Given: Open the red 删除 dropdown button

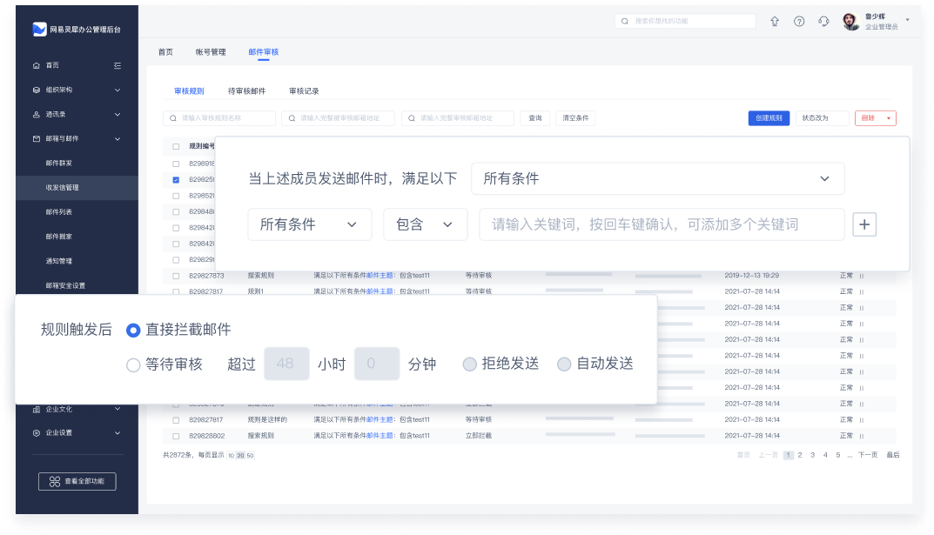Looking at the screenshot, I should point(875,118).
